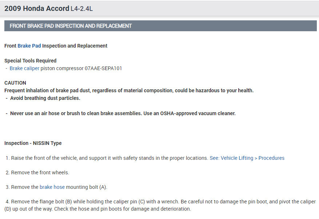Open Vehicle Lifting > Procedures link

(x=247, y=158)
